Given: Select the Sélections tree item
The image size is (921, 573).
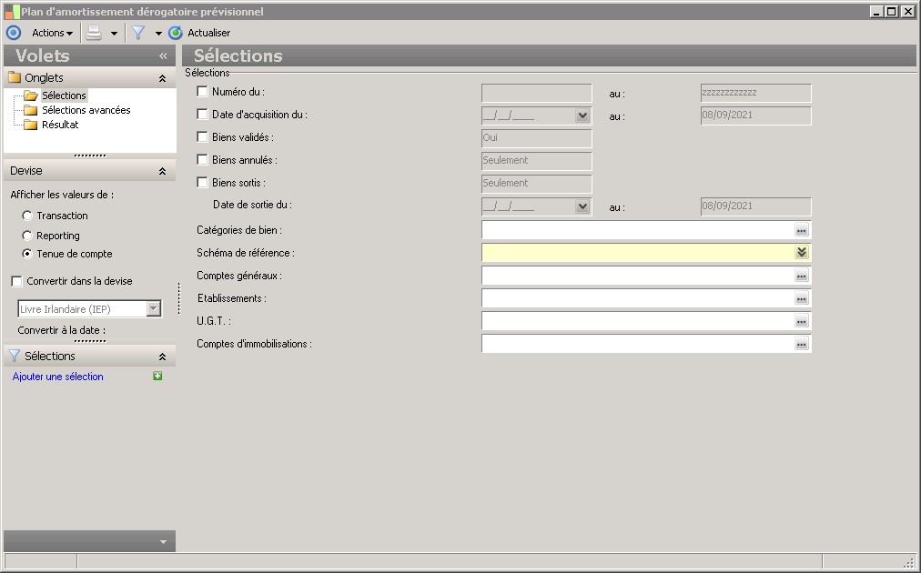Looking at the screenshot, I should pyautogui.click(x=64, y=95).
